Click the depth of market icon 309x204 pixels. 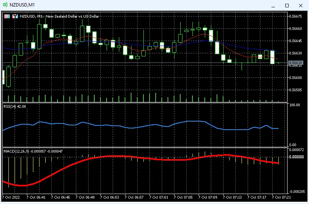tap(15, 16)
